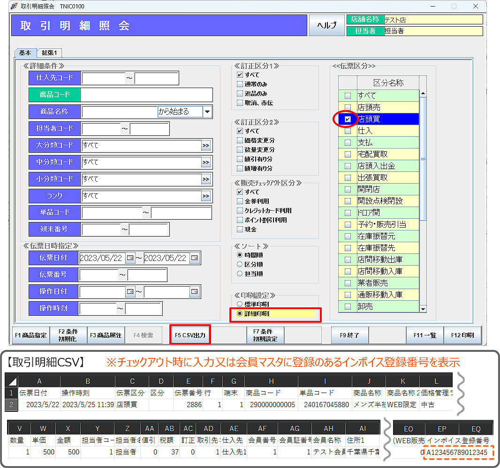Switch to the 拡張1 tab
The height and width of the screenshot is (468, 500).
pos(49,53)
